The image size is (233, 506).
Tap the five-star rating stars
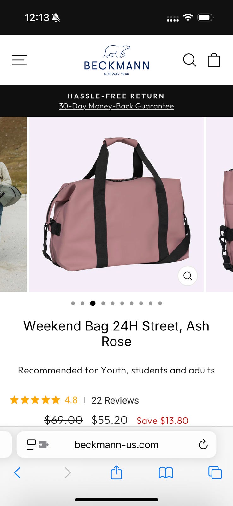[35, 400]
